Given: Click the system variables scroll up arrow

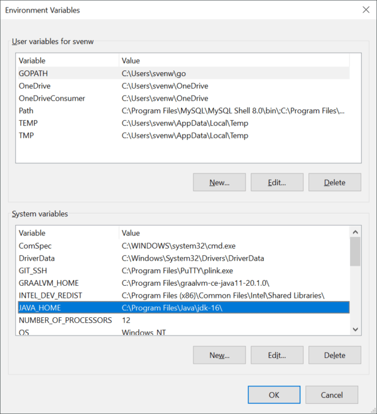Looking at the screenshot, I should pos(356,232).
